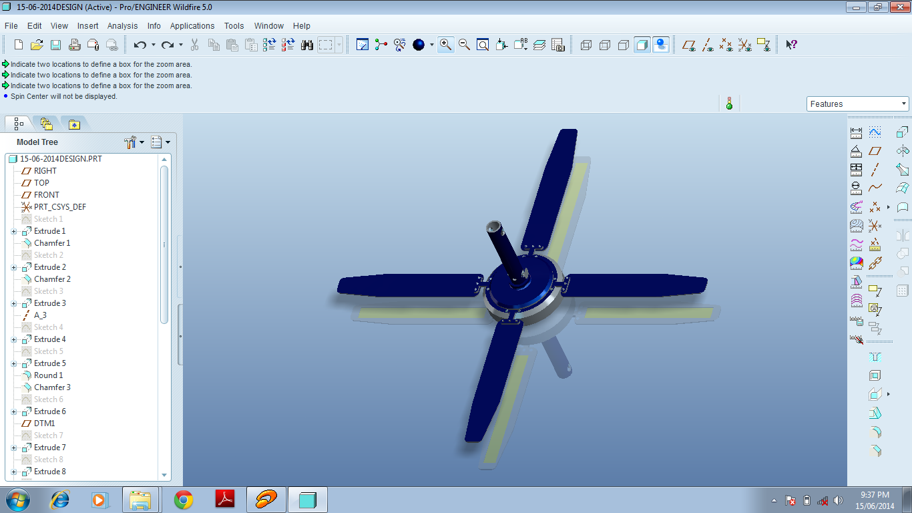Screen dimensions: 912x513
Task: Toggle enhanced realism display
Action: 661,45
